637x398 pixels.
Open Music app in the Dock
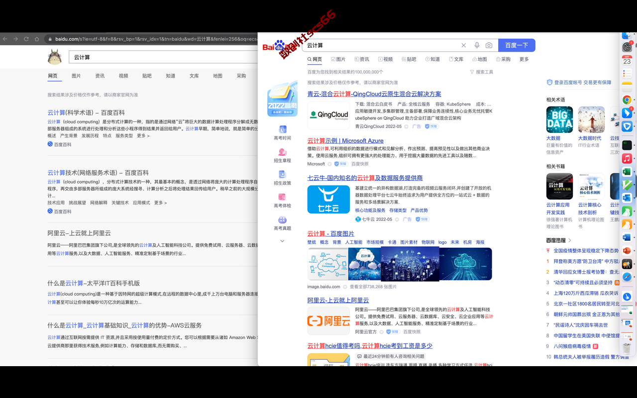tap(627, 159)
